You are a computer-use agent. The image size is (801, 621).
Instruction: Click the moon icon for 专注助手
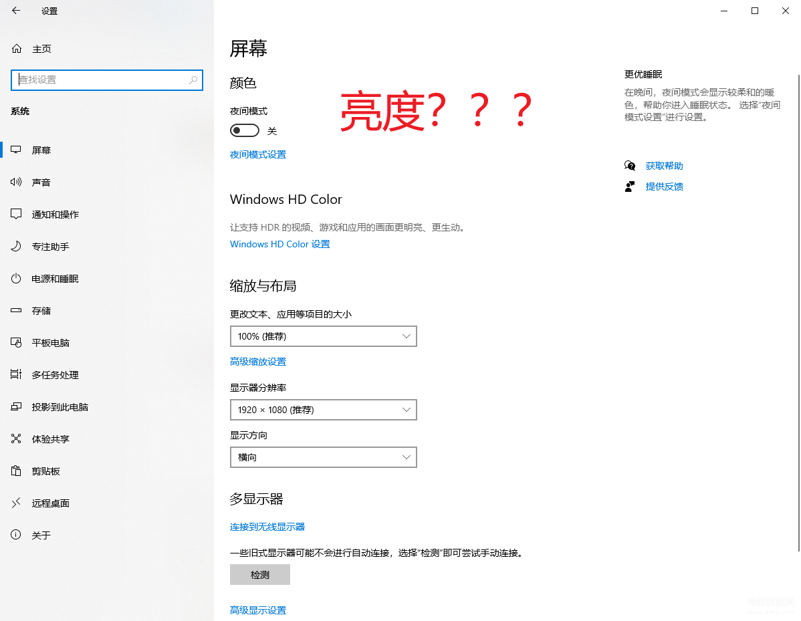click(16, 246)
